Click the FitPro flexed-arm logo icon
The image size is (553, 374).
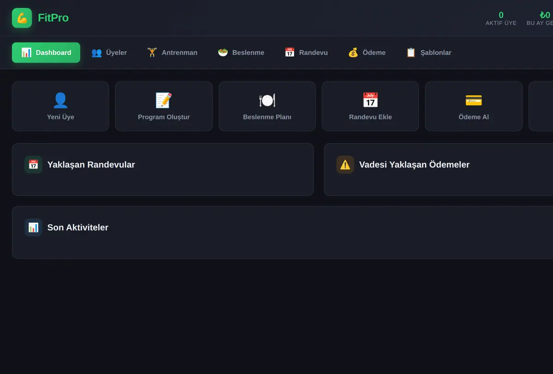(22, 18)
